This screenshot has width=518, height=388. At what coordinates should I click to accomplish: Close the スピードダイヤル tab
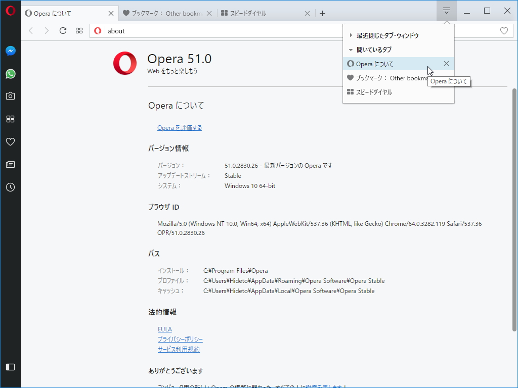pos(307,13)
